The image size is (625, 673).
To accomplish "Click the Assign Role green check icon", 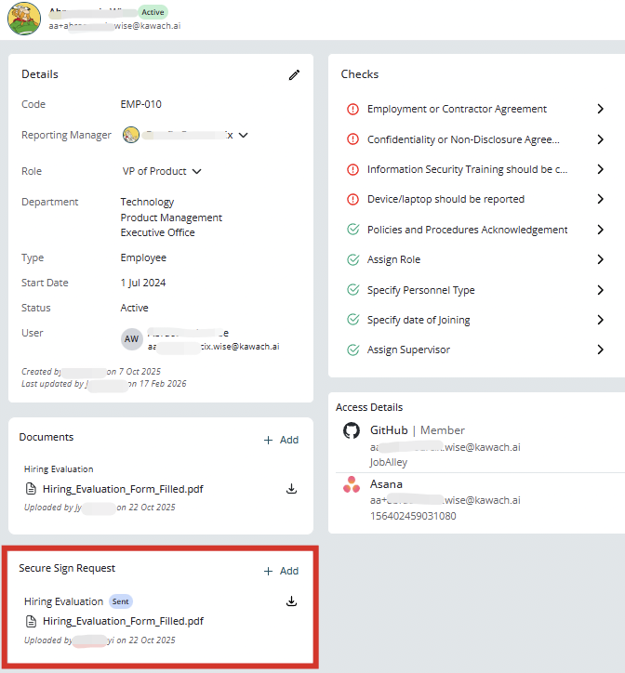I will (352, 259).
